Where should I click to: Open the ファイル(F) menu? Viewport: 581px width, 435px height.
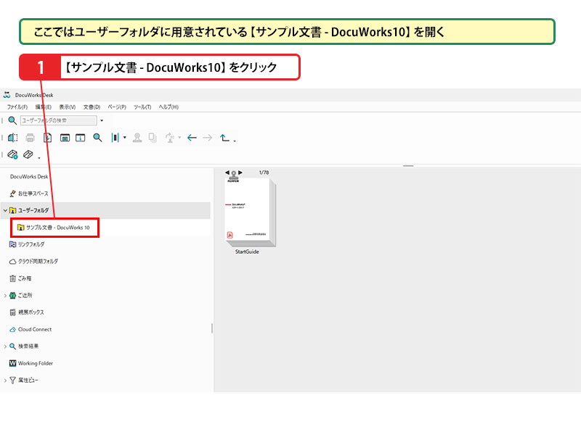tap(17, 107)
